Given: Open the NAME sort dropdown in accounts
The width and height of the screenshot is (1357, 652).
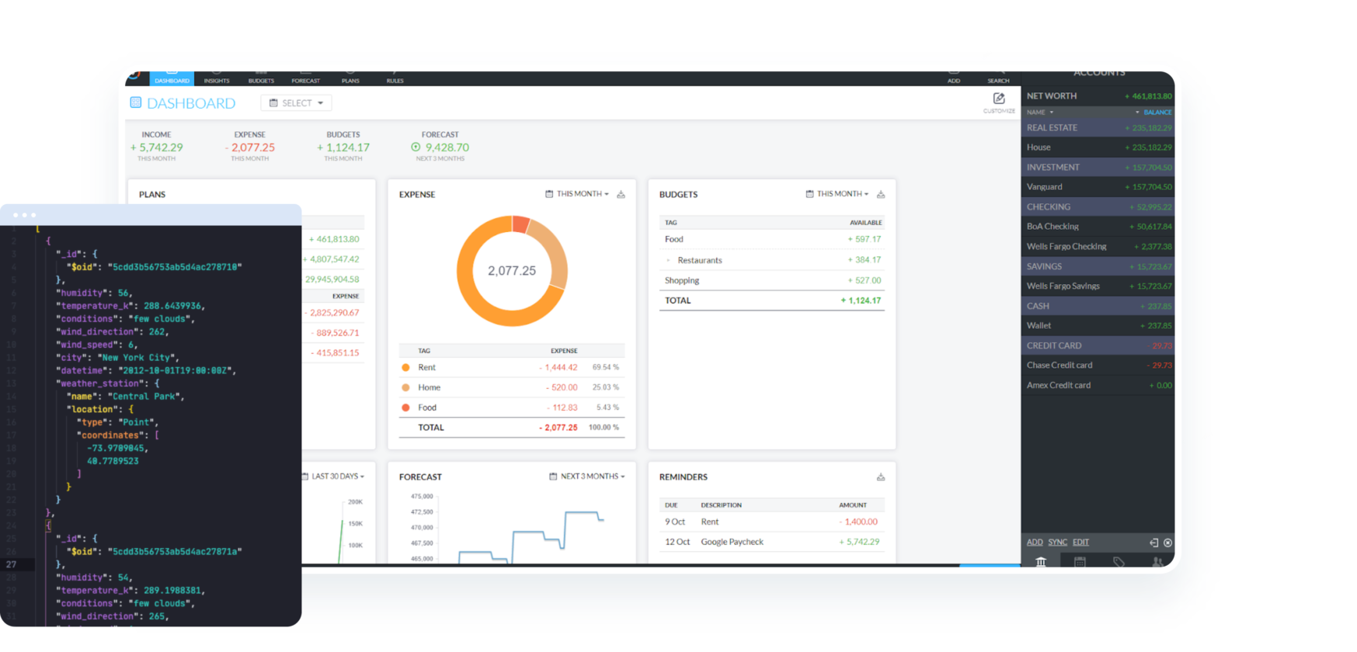Looking at the screenshot, I should click(x=1040, y=113).
